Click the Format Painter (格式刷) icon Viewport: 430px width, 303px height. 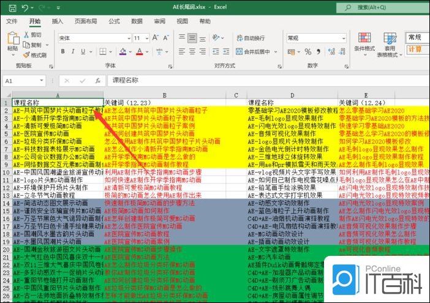tap(26, 55)
